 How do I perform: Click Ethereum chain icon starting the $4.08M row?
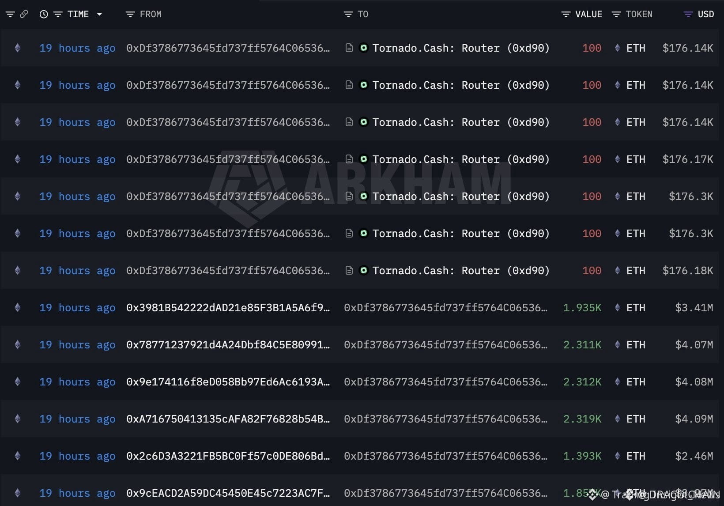tap(18, 381)
